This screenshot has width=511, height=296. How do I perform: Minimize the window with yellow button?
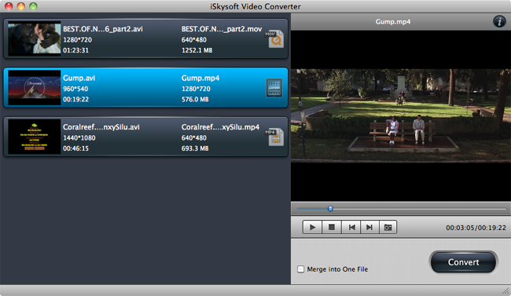pyautogui.click(x=21, y=6)
